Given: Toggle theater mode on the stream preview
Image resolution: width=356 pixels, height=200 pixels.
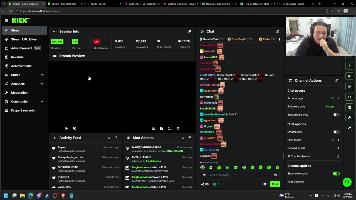Looking at the screenshot, I should point(162,128).
